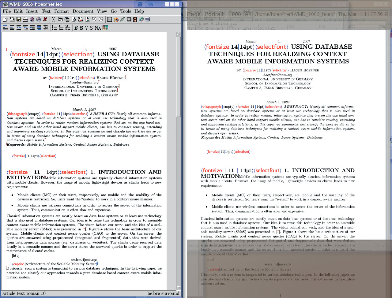Click the 'ABSTRACT:' word in the editor

point(102,114)
